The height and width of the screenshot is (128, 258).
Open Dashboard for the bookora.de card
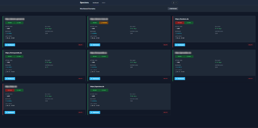point(180,45)
